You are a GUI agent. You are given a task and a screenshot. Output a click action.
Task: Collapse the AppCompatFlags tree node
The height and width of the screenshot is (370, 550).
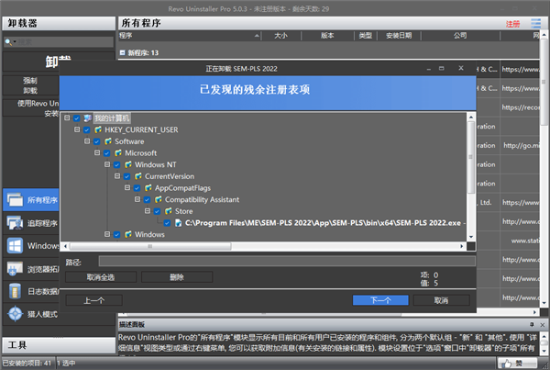tap(127, 187)
